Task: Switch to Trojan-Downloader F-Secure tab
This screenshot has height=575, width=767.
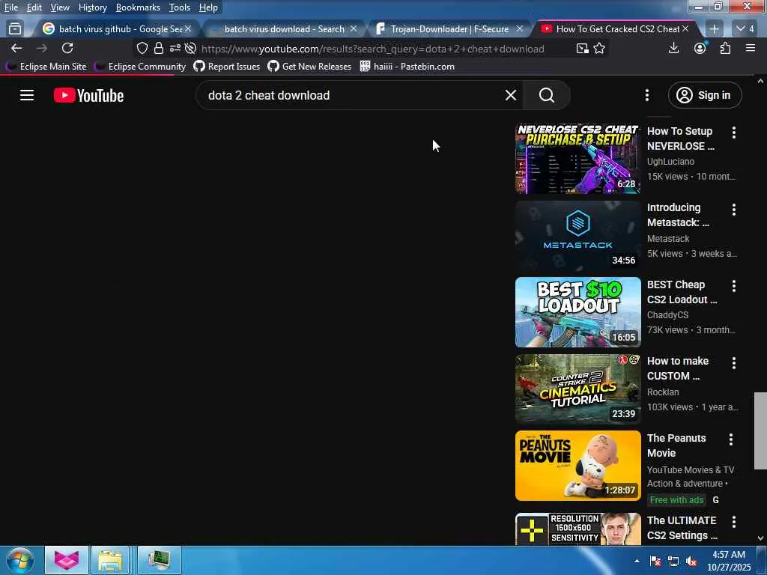Action: click(x=449, y=29)
